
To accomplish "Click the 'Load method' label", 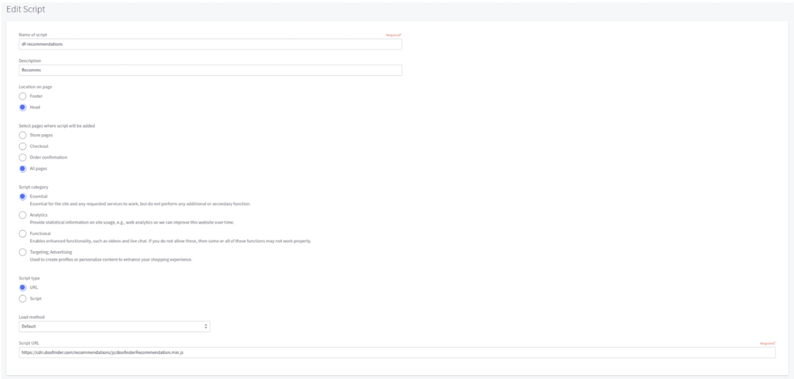I will point(31,317).
